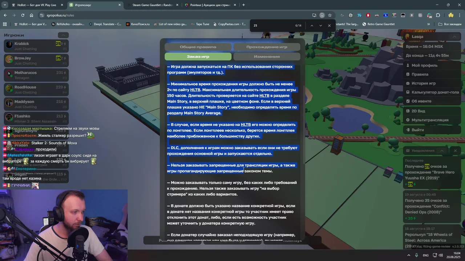The image size is (465, 261).
Task: Toggle the 2D Вид view mode
Action: (x=432, y=111)
